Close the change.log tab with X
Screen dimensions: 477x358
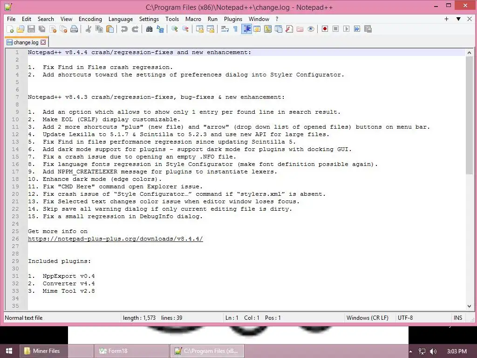click(x=43, y=42)
